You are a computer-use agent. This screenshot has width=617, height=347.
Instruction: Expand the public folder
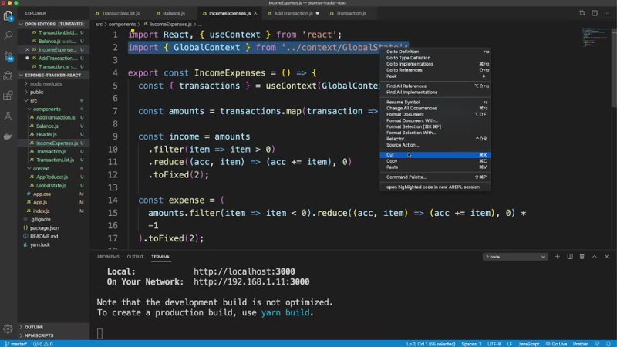[x=36, y=92]
